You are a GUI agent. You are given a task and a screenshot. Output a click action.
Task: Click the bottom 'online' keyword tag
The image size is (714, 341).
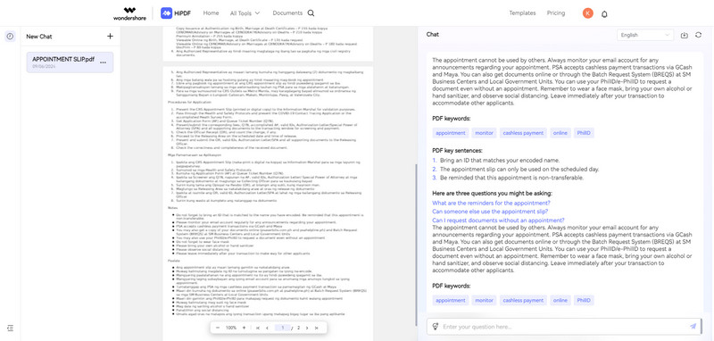pyautogui.click(x=560, y=301)
